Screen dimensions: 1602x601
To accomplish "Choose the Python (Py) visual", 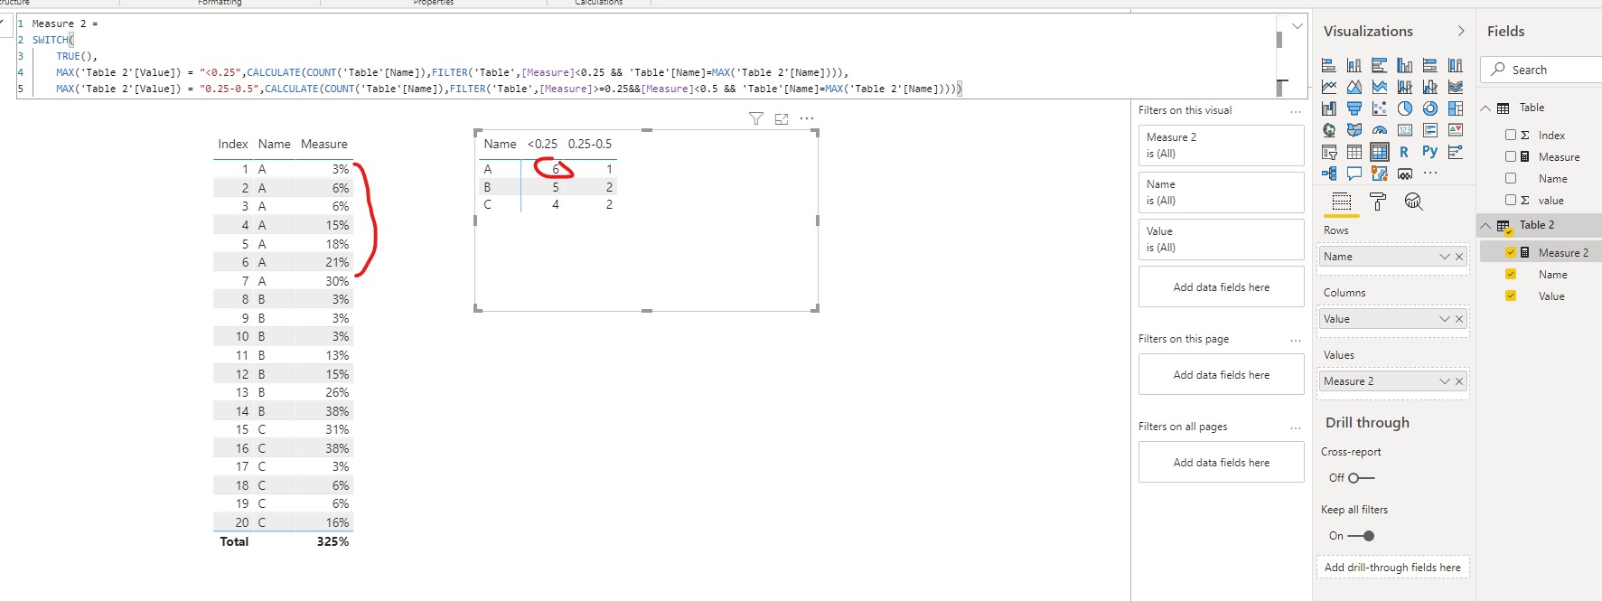I will pos(1429,152).
